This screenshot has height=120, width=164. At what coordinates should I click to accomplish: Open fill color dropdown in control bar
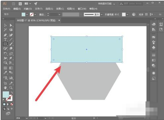(x=27, y=14)
